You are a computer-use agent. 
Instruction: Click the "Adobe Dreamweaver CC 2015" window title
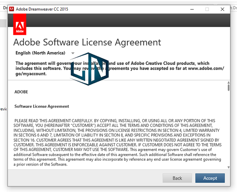point(42,9)
